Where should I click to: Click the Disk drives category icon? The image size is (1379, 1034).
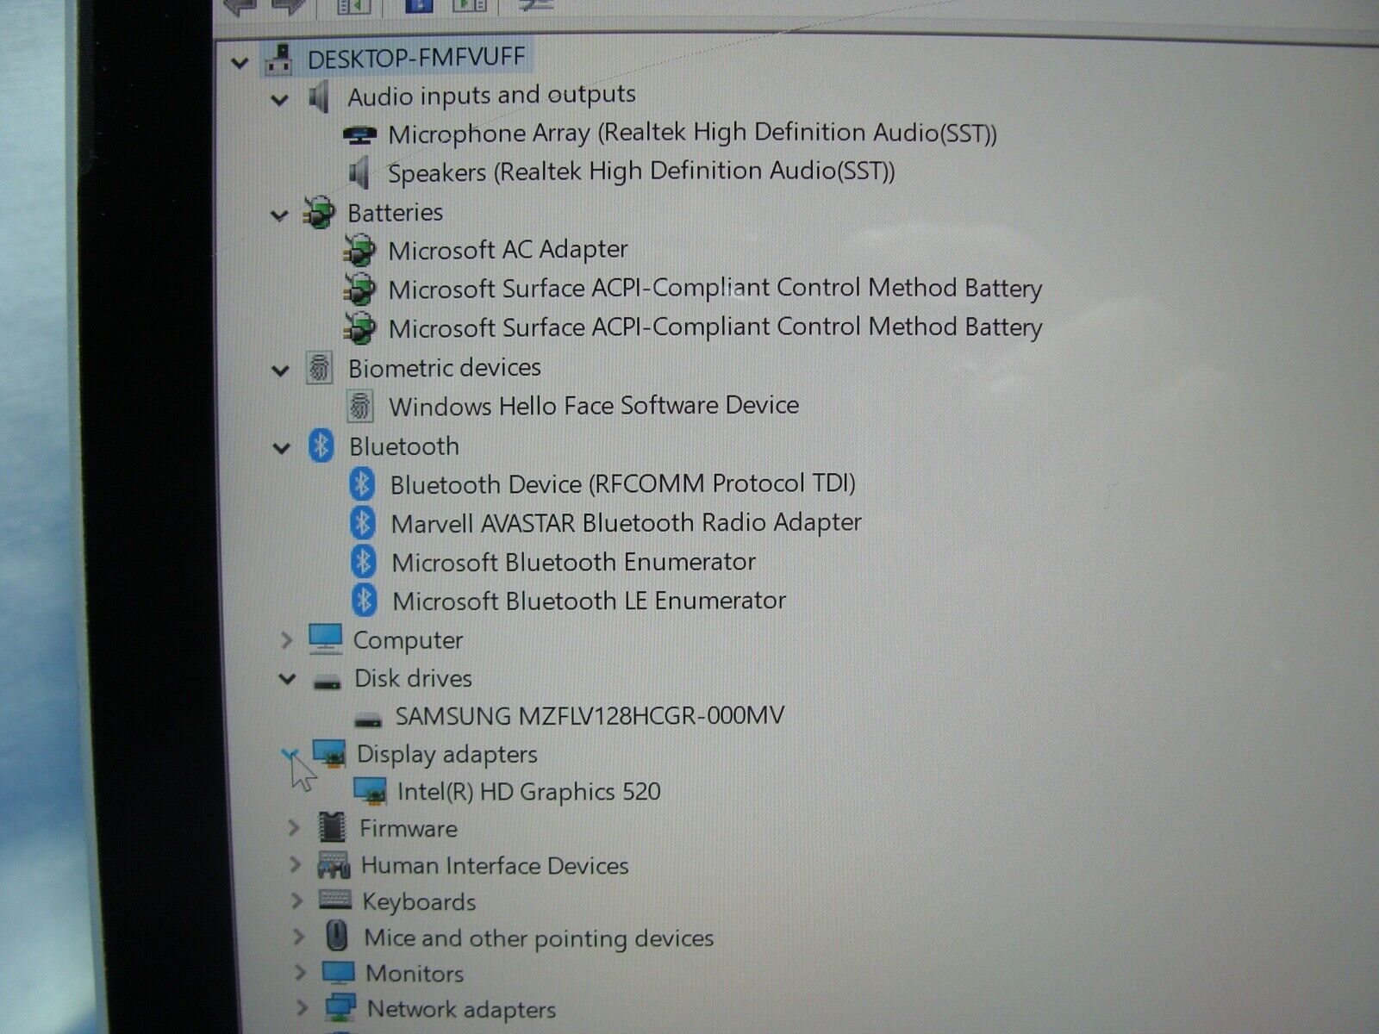click(x=328, y=682)
